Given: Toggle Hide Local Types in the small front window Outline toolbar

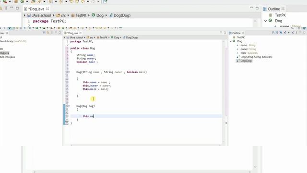Looking at the screenshot, I should (x=293, y=33).
